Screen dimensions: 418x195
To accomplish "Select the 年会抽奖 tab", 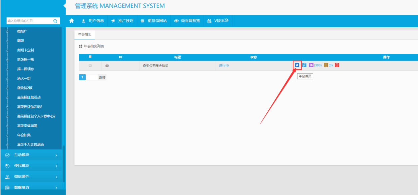I will click(85, 35).
